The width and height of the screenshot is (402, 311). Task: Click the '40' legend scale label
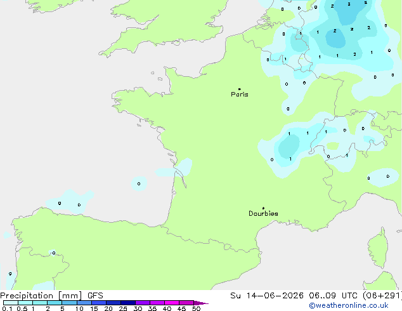[x=167, y=308]
